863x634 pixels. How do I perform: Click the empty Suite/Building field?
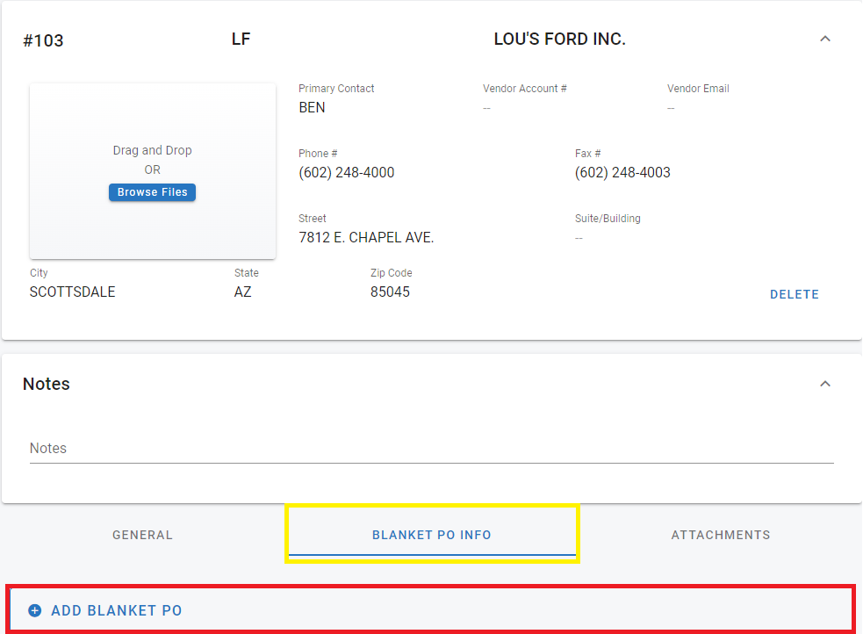pyautogui.click(x=579, y=238)
